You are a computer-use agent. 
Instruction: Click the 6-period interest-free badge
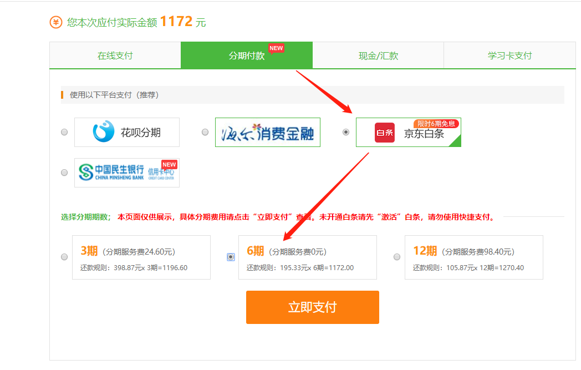[436, 124]
